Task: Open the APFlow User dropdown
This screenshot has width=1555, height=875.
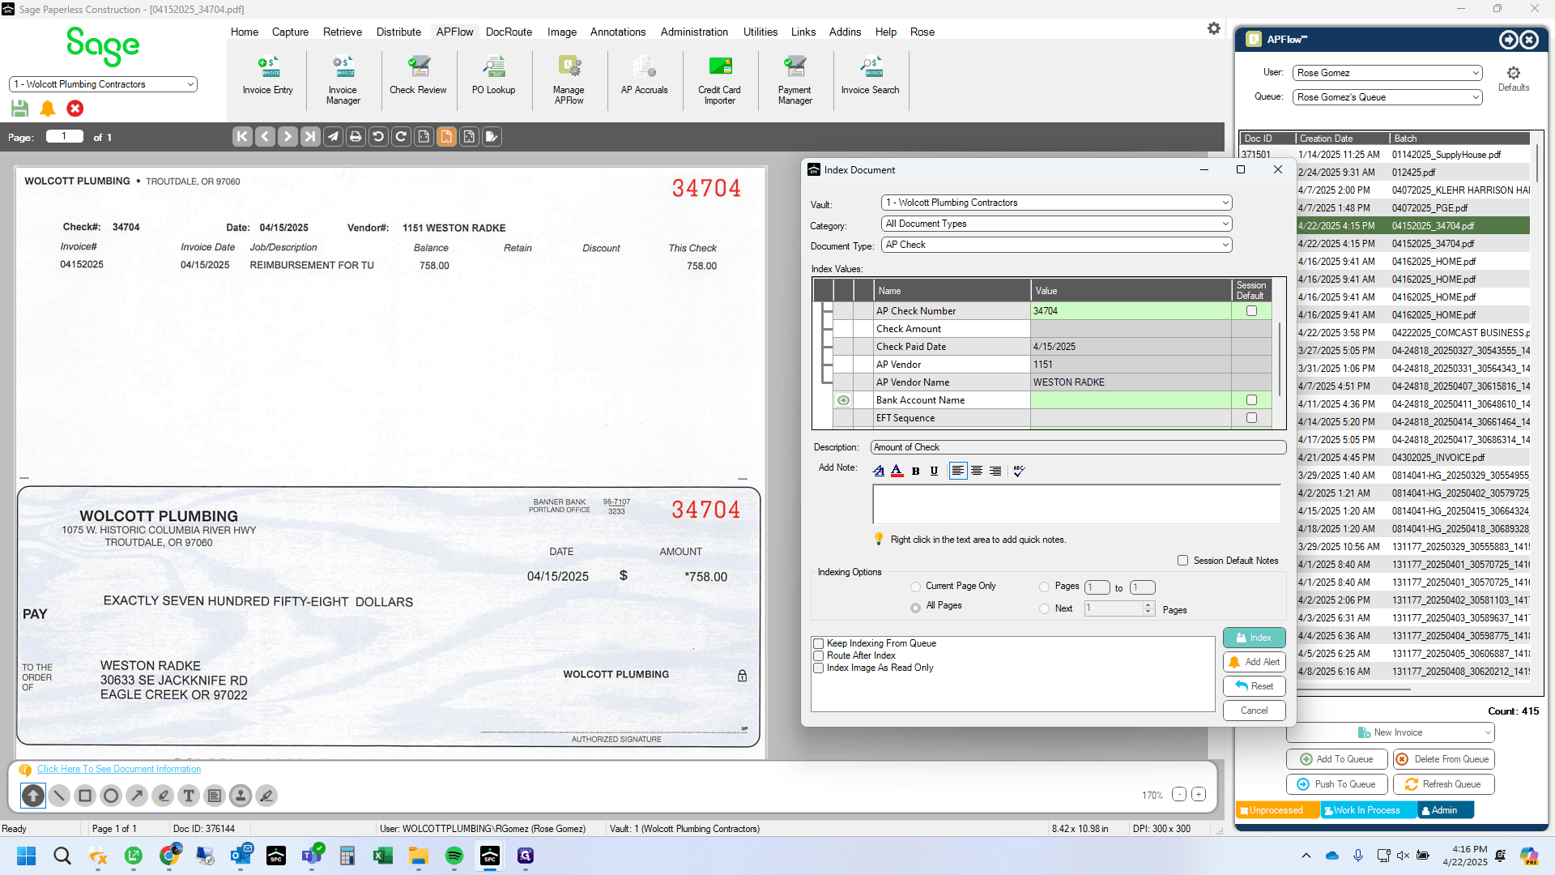Action: coord(1387,73)
